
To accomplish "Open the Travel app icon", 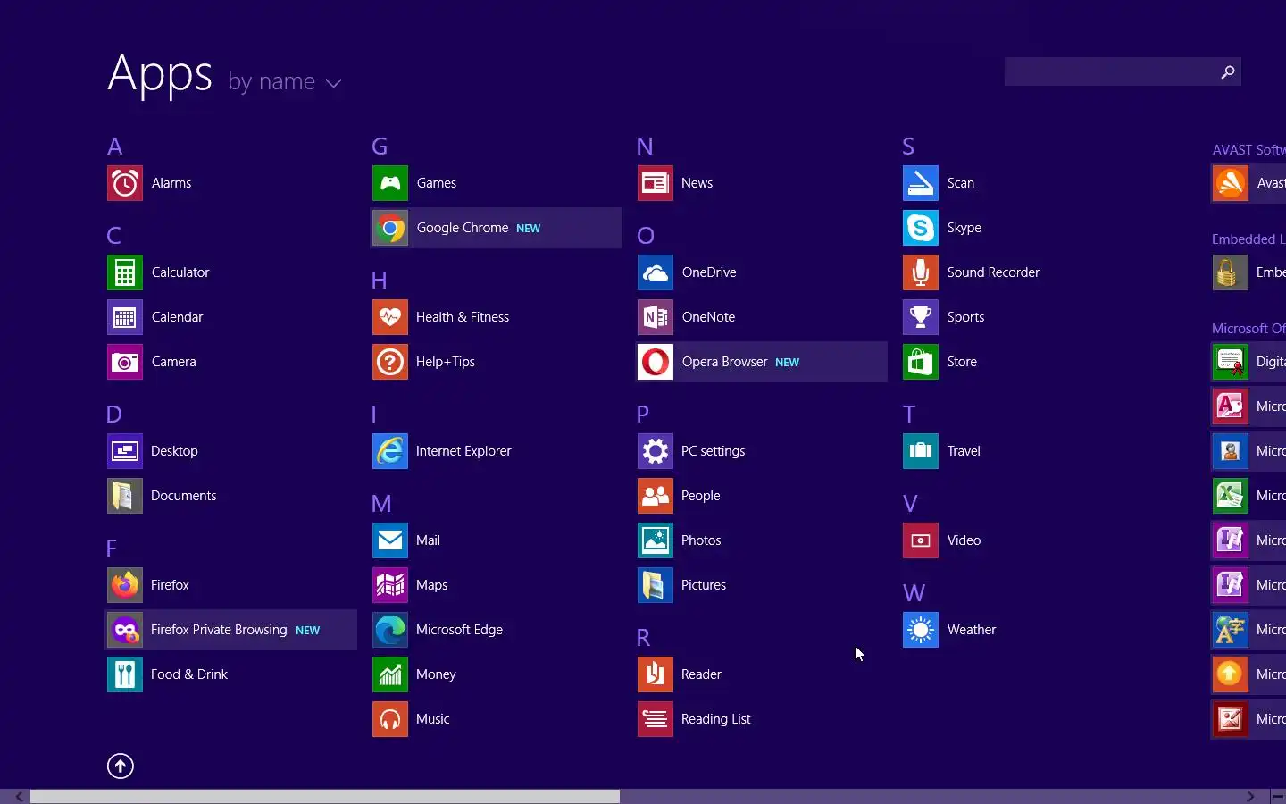I will coord(921,451).
